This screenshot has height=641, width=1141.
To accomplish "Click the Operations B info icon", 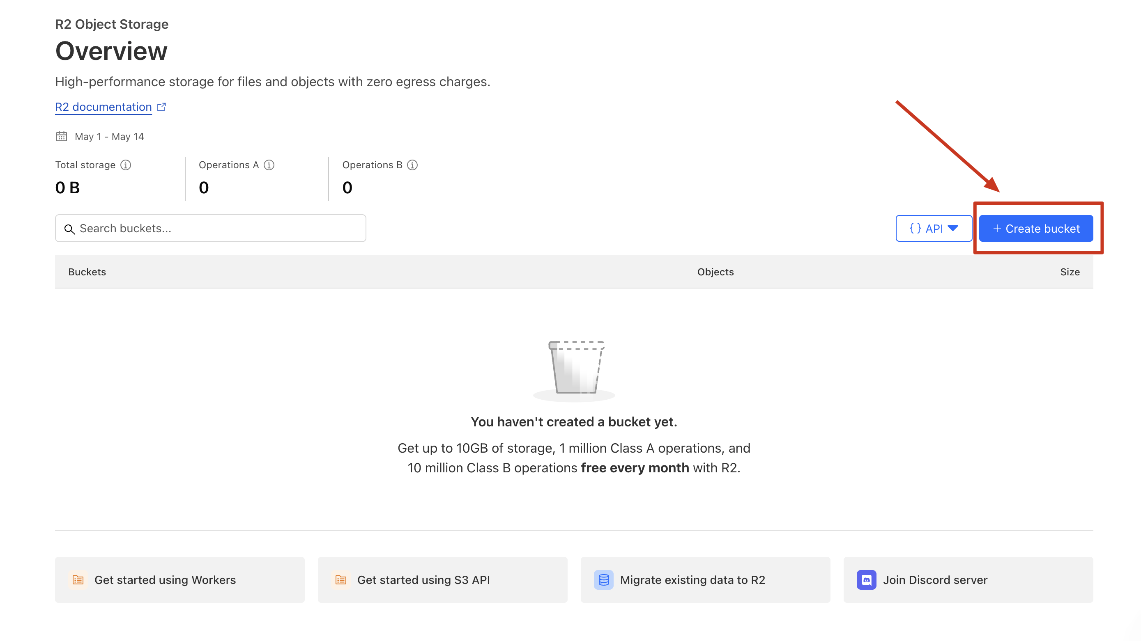I will (412, 165).
